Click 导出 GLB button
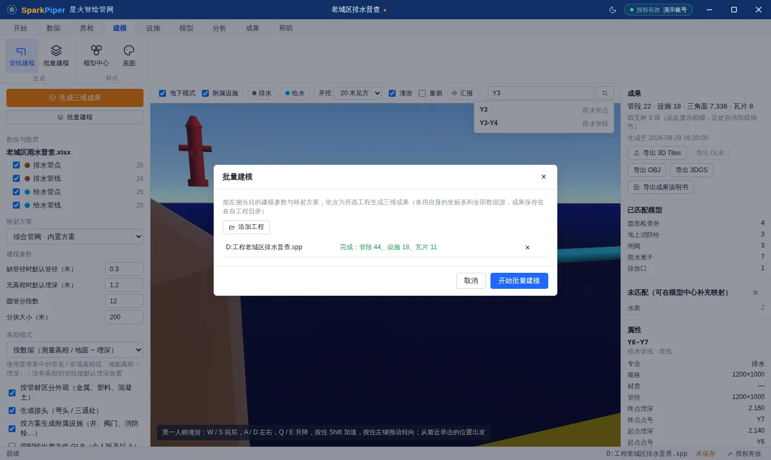This screenshot has height=460, width=771. coord(710,153)
